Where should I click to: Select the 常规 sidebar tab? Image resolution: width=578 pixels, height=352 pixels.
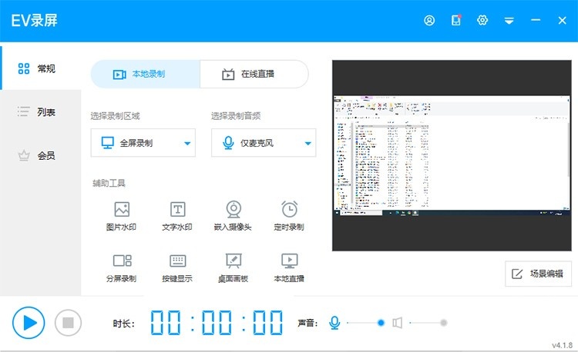coord(41,68)
